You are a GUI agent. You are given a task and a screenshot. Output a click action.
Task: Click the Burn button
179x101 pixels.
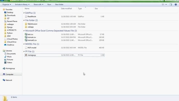click(x=49, y=4)
